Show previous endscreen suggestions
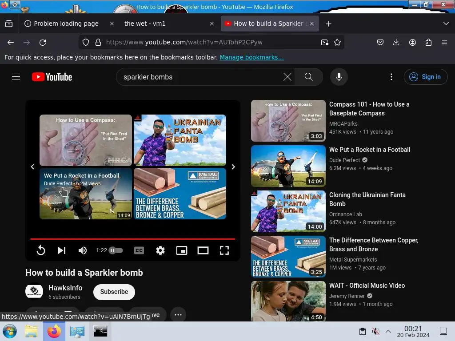Viewport: 455px width, 341px height. coord(32,167)
